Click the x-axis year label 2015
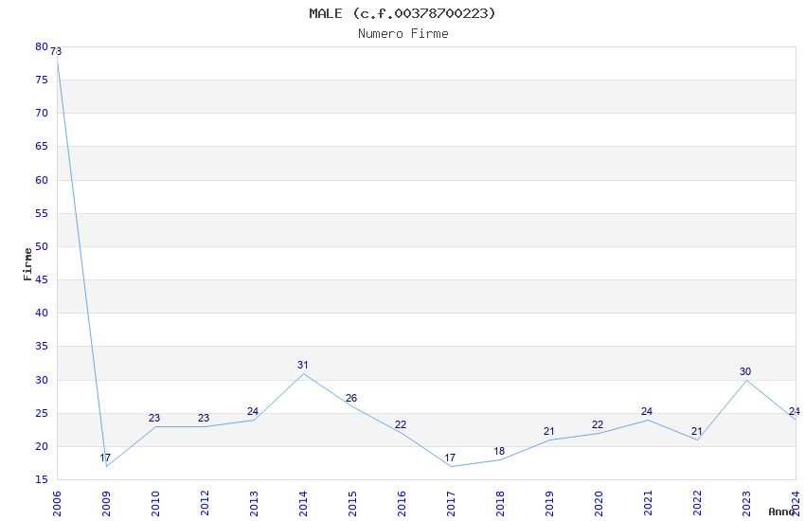 [x=352, y=504]
